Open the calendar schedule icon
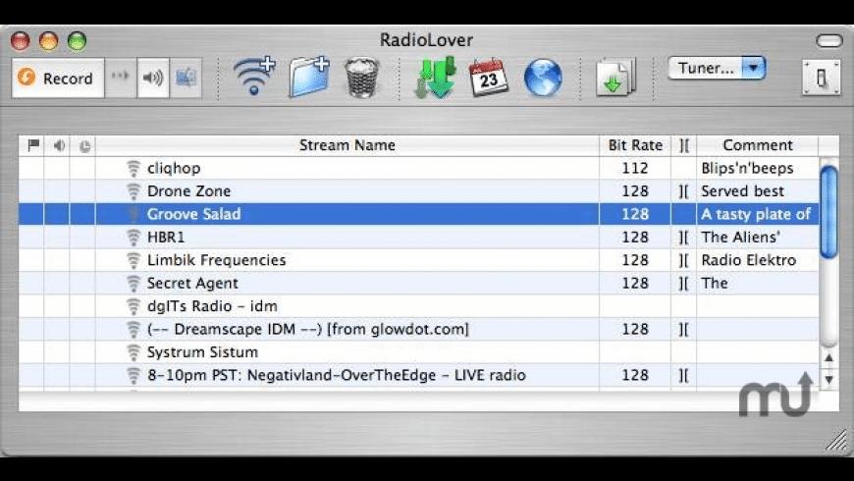 [488, 78]
